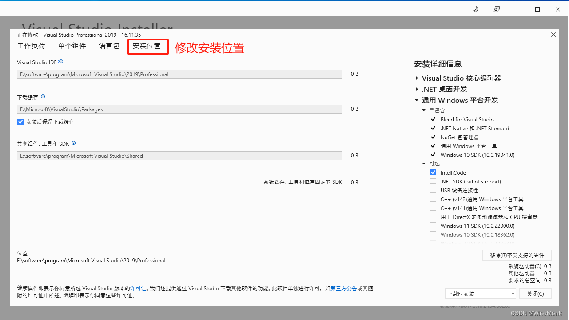Click info icon beside Visual Studio IDE
This screenshot has width=569, height=320.
(x=61, y=62)
